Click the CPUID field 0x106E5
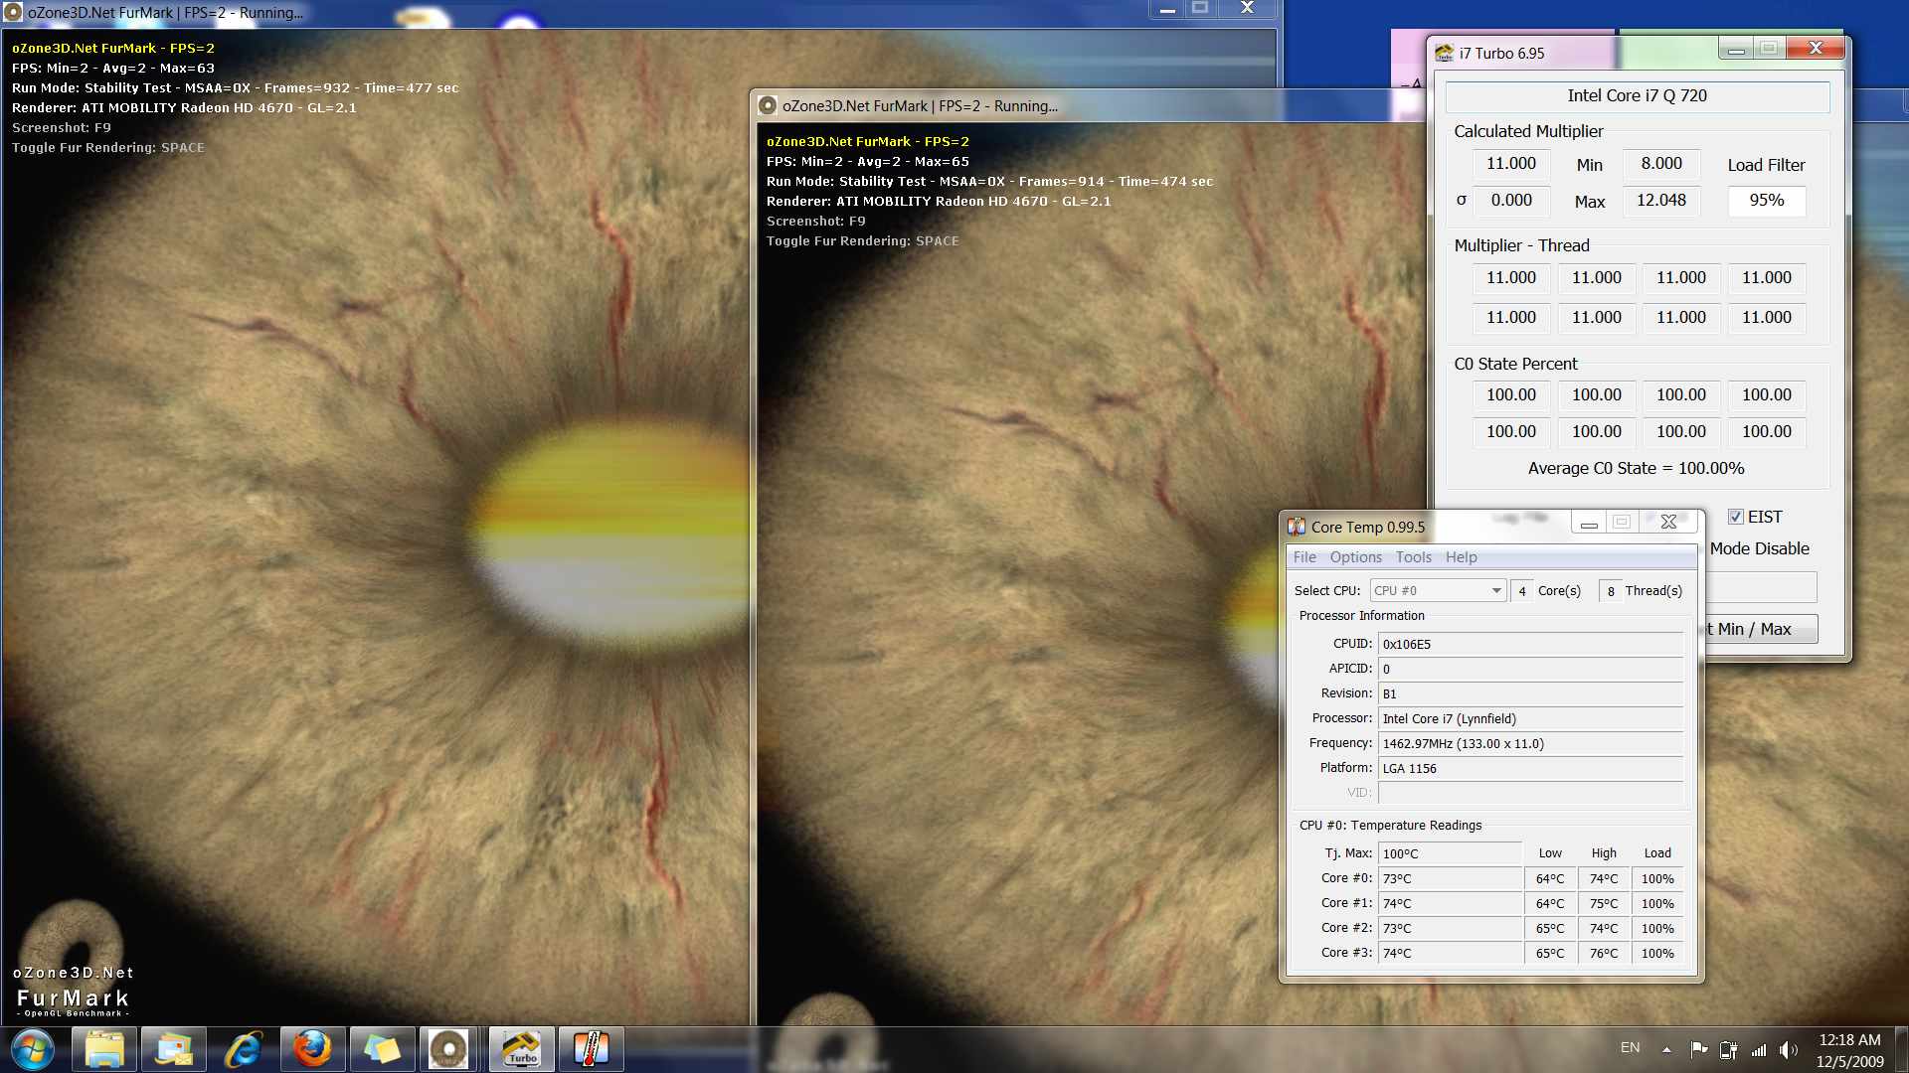 click(x=1530, y=644)
